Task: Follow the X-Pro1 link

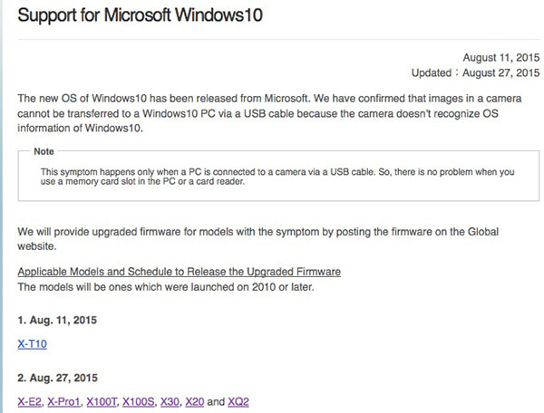Action: pos(63,401)
